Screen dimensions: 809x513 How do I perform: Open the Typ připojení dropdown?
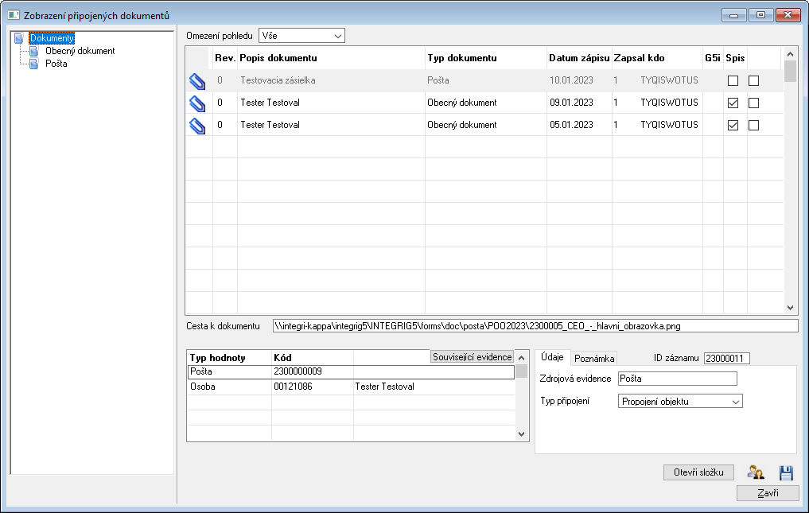[x=680, y=401]
